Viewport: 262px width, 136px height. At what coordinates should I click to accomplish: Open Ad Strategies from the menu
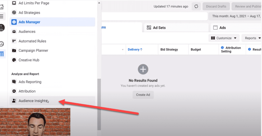coord(52,13)
